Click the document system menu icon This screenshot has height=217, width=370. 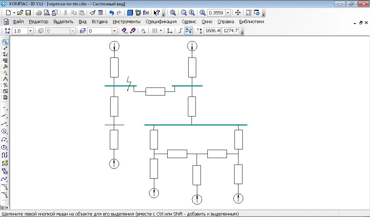click(7, 22)
